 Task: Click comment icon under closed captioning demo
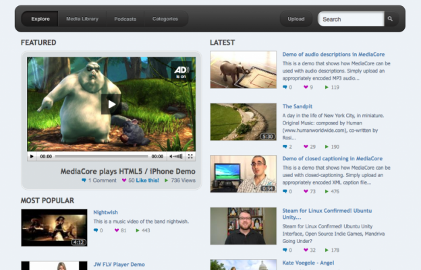pyautogui.click(x=285, y=191)
